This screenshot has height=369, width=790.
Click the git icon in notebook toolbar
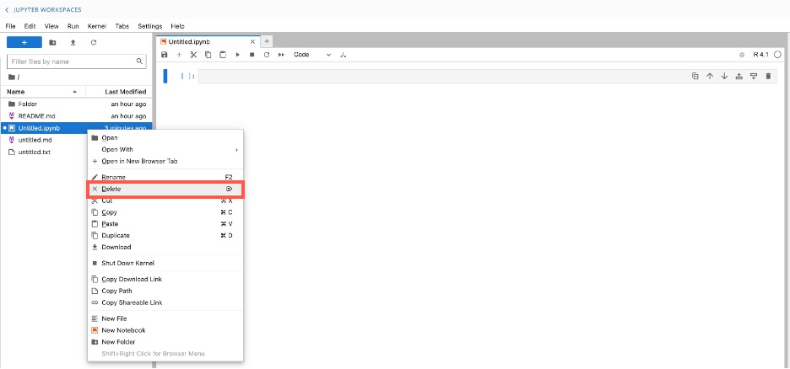point(344,55)
